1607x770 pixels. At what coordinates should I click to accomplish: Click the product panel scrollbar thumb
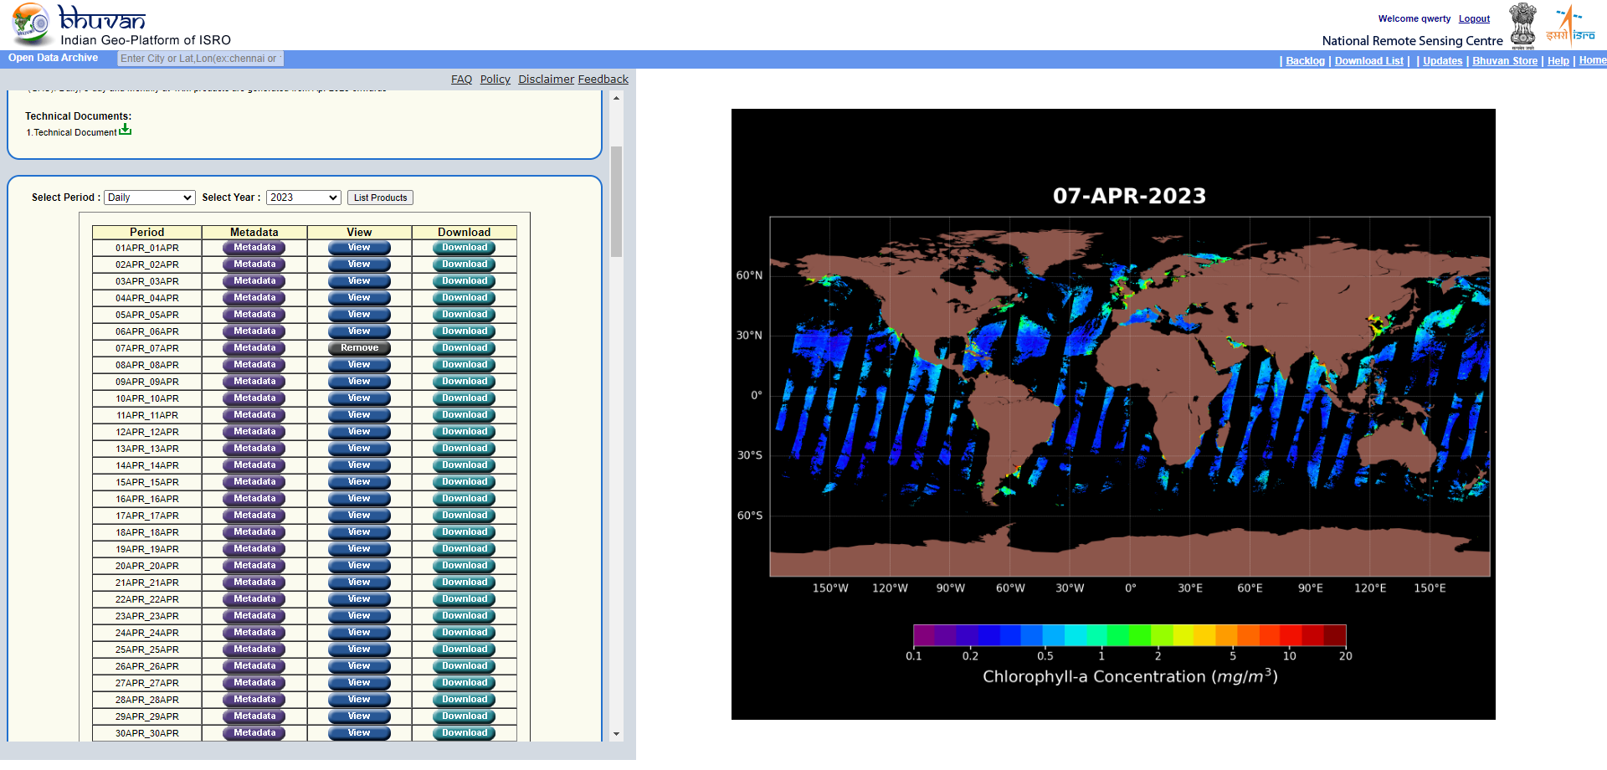617,202
